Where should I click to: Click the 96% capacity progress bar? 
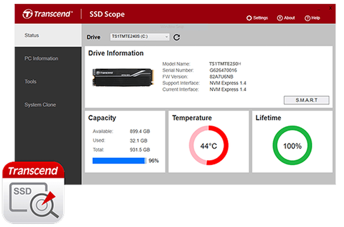120,161
